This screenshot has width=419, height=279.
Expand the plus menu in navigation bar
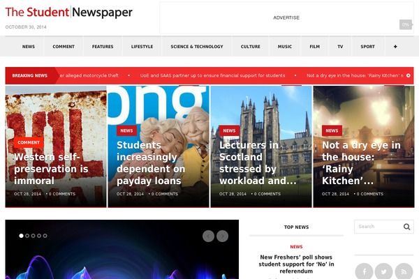(x=395, y=47)
